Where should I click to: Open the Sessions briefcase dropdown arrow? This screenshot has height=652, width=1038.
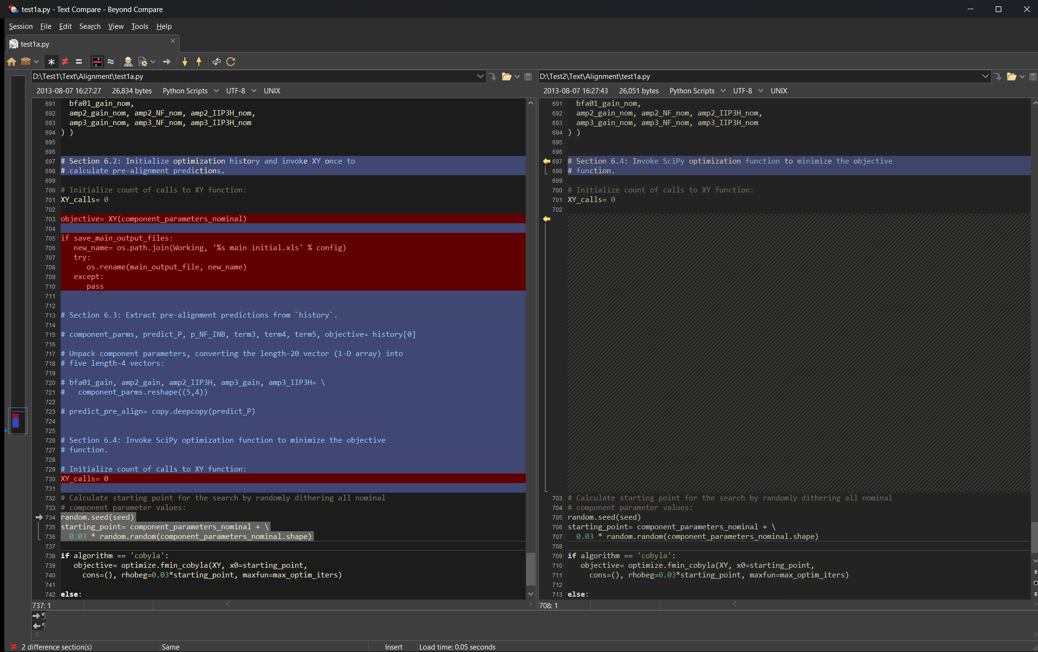(36, 62)
